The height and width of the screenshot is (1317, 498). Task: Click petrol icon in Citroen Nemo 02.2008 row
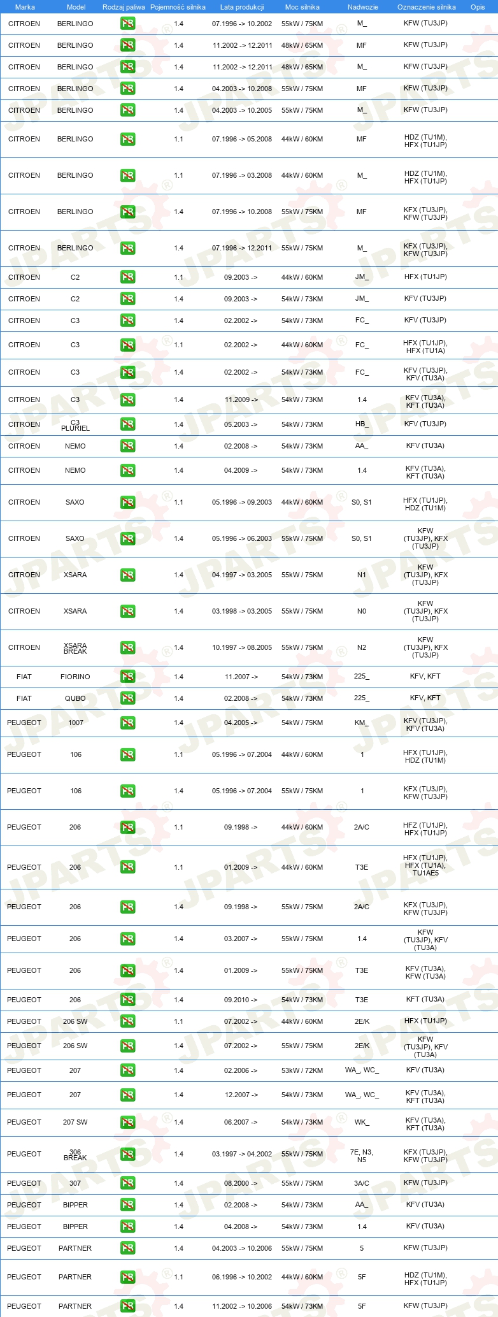point(127,446)
